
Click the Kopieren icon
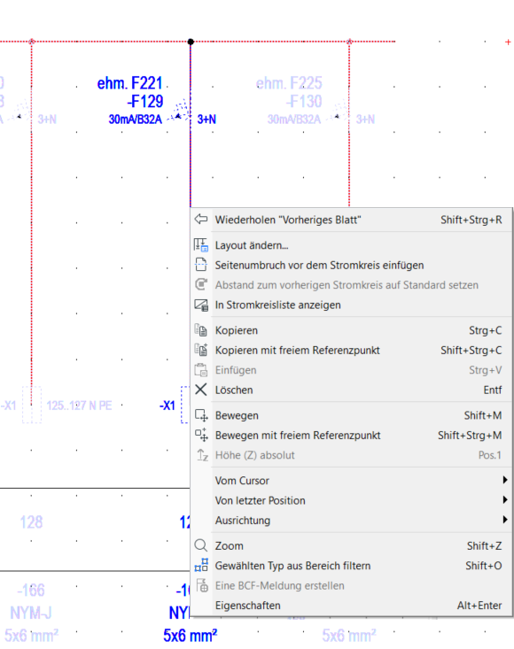pyautogui.click(x=201, y=330)
